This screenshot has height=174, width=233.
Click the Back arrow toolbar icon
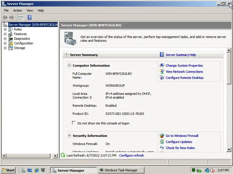[x=5, y=18]
